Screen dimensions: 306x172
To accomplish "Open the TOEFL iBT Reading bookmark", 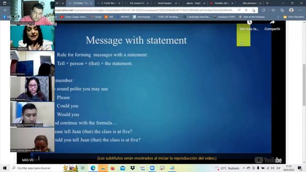I will 166,17.
